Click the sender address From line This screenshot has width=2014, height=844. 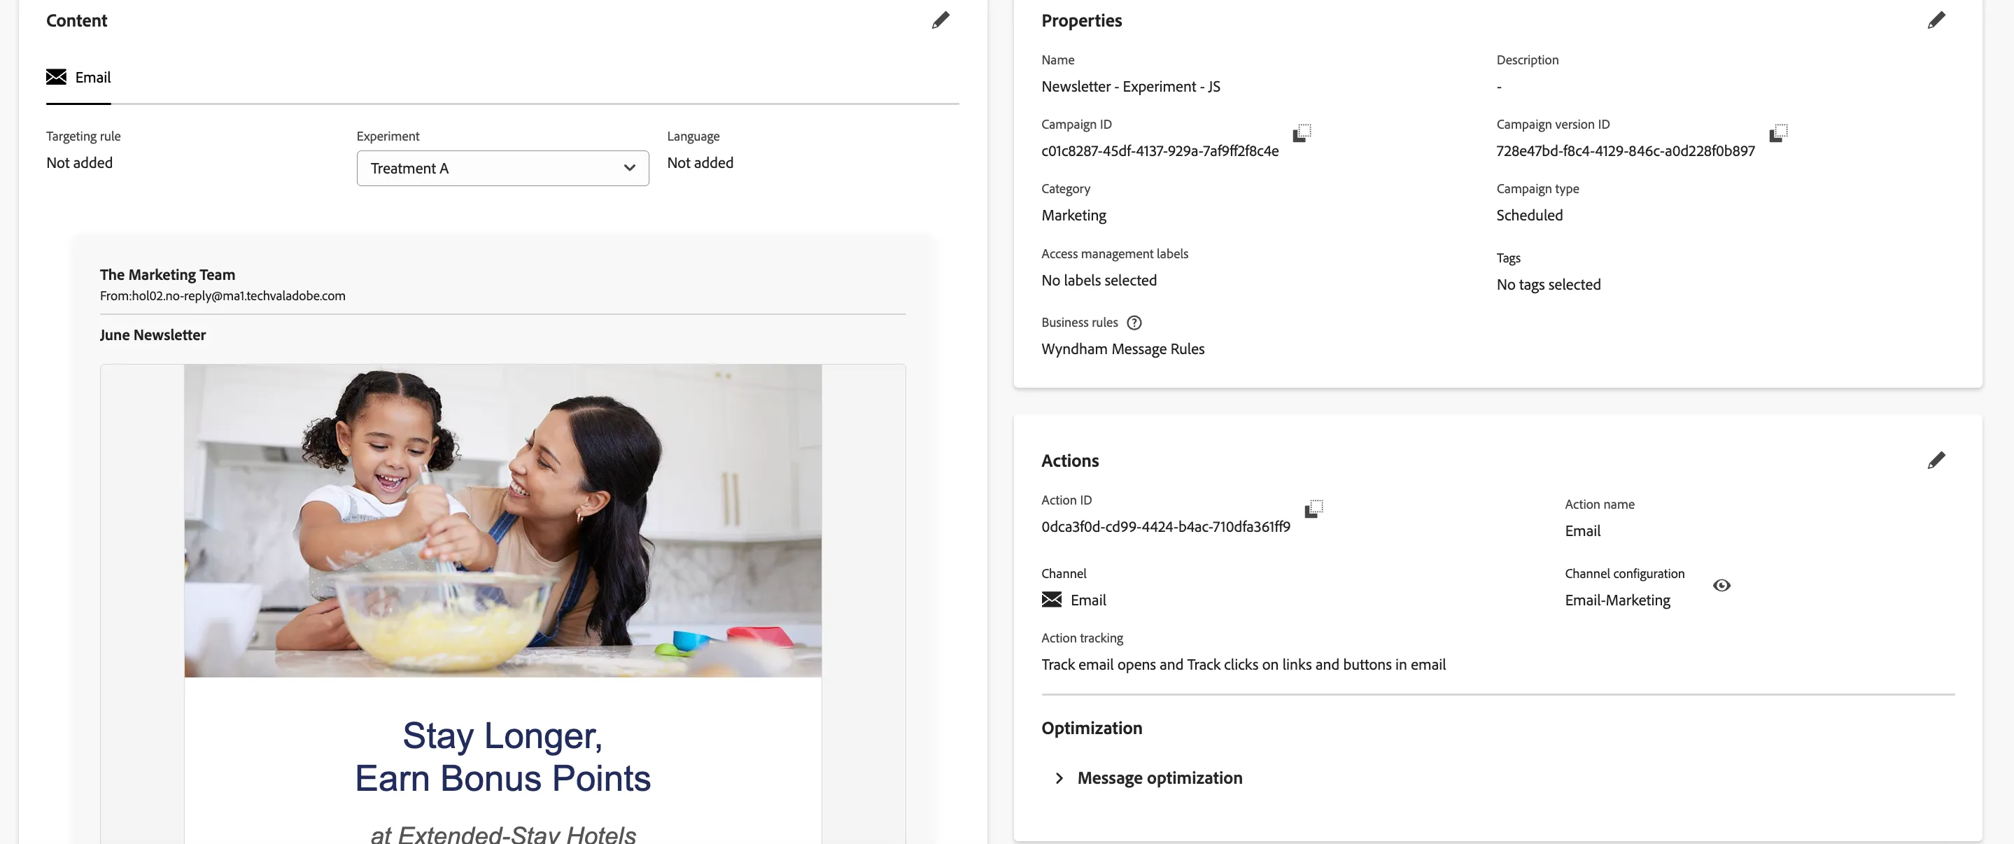coord(223,295)
